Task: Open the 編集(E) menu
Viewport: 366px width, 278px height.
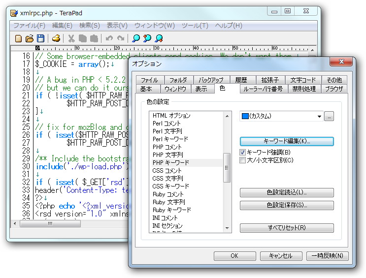Action: coord(62,26)
